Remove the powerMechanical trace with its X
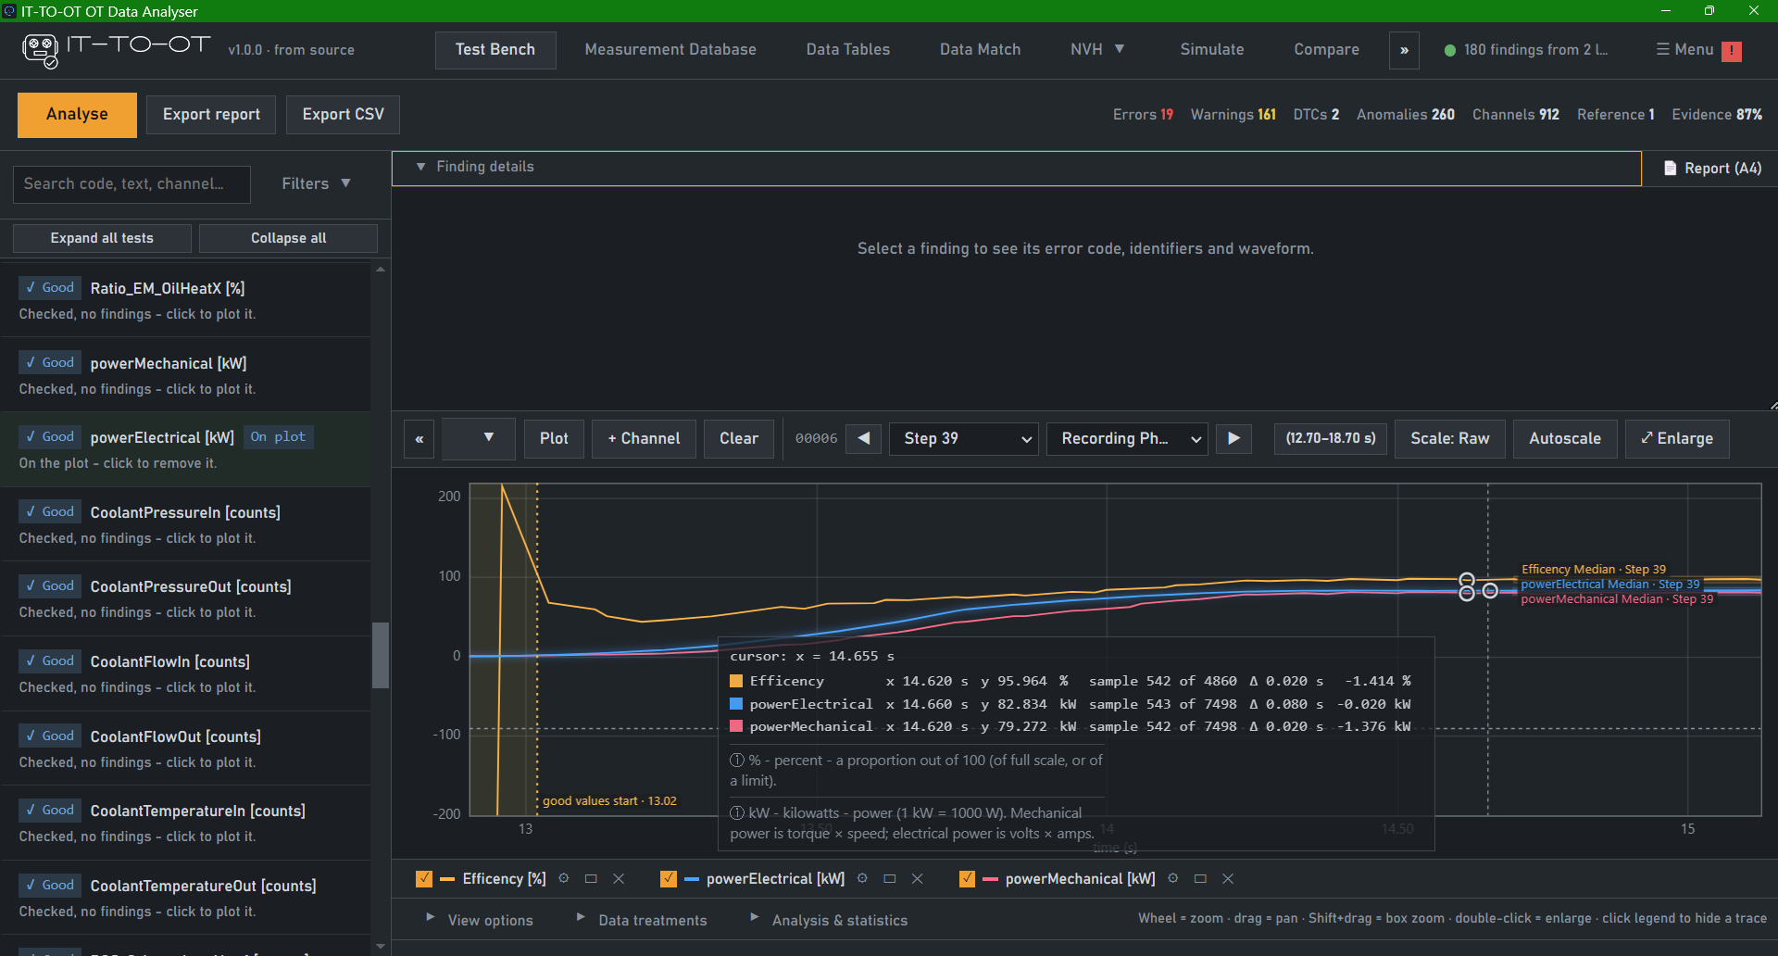 (x=1228, y=878)
